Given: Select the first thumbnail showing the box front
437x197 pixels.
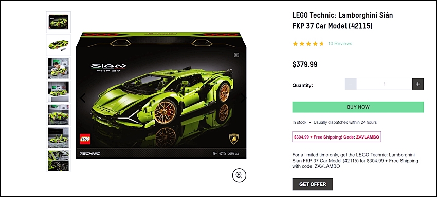Looking at the screenshot, I should coord(58,22).
